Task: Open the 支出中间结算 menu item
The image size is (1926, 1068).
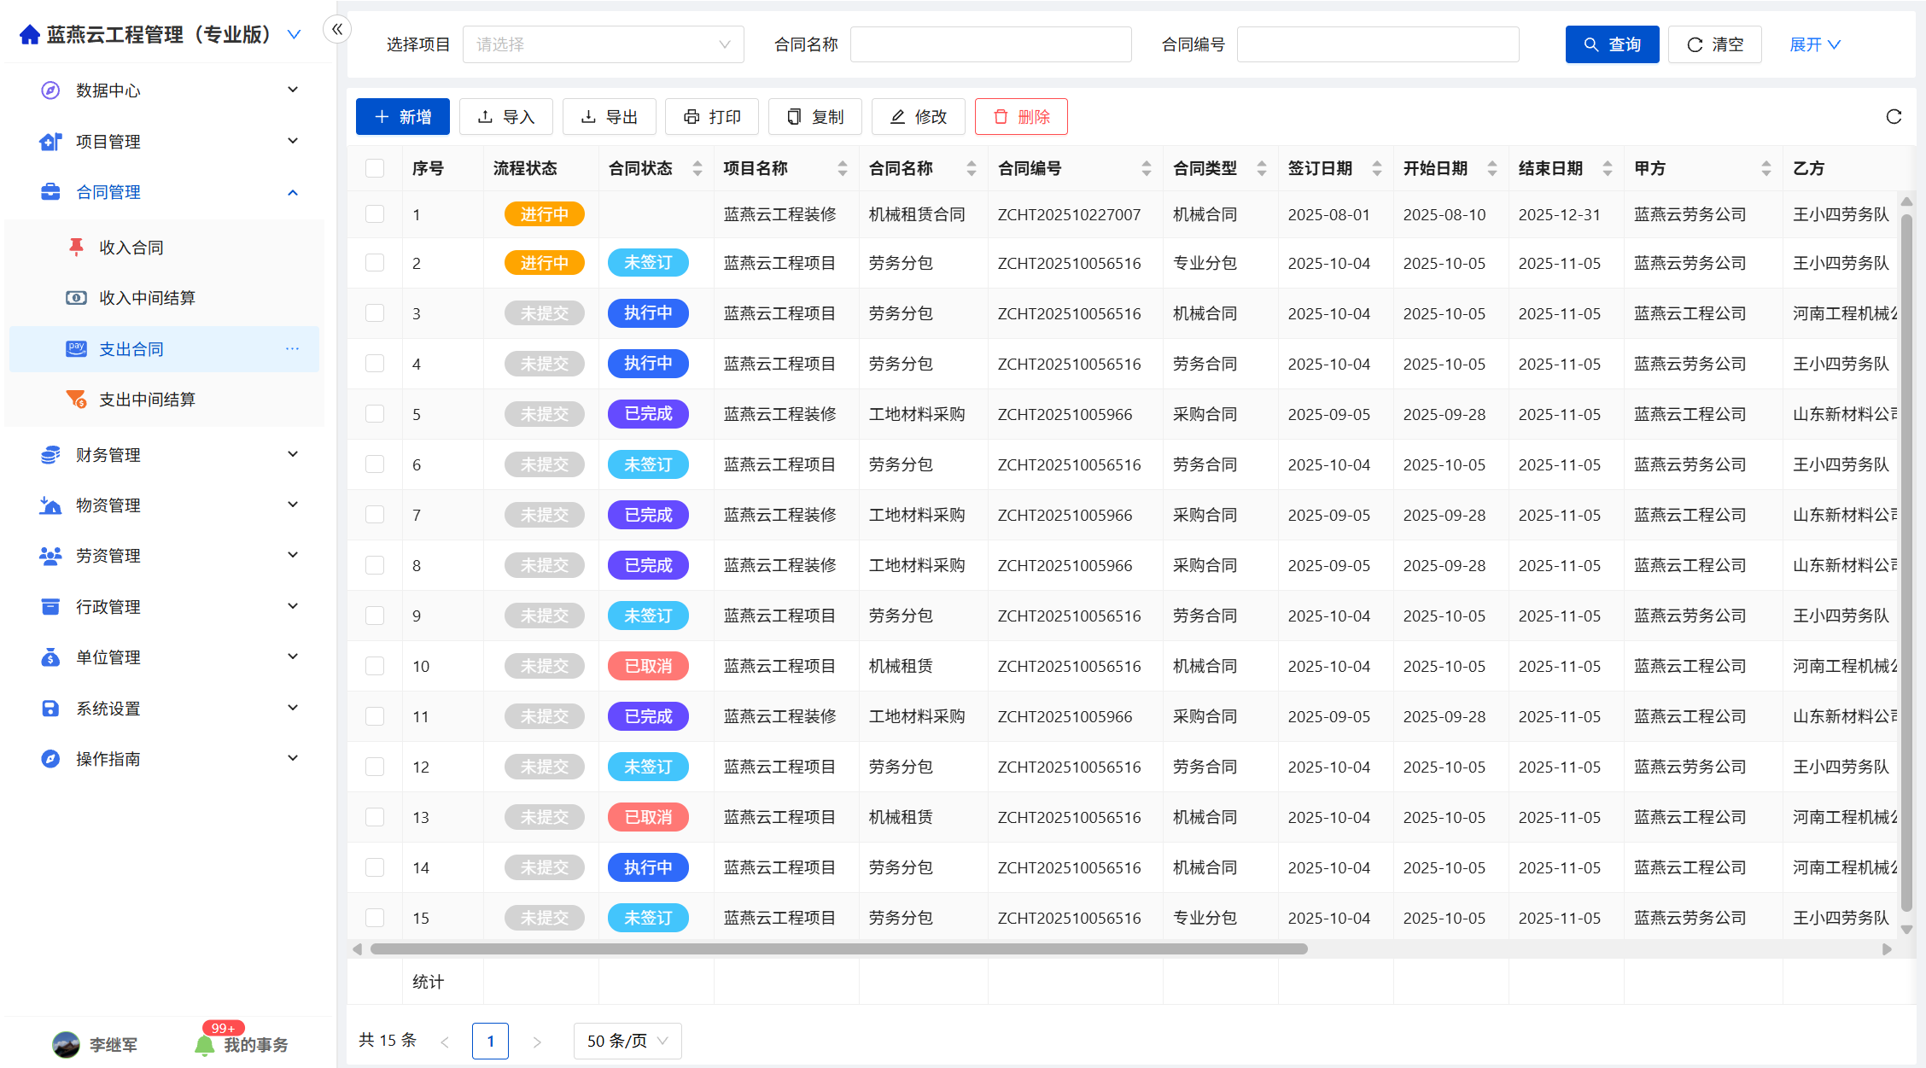Action: (147, 400)
